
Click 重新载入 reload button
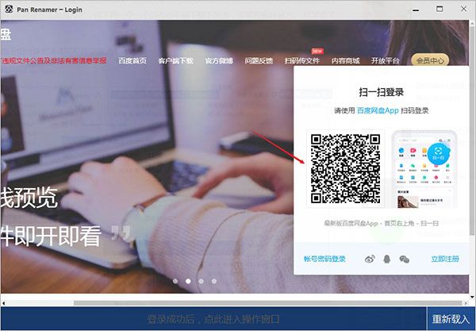pos(451,319)
